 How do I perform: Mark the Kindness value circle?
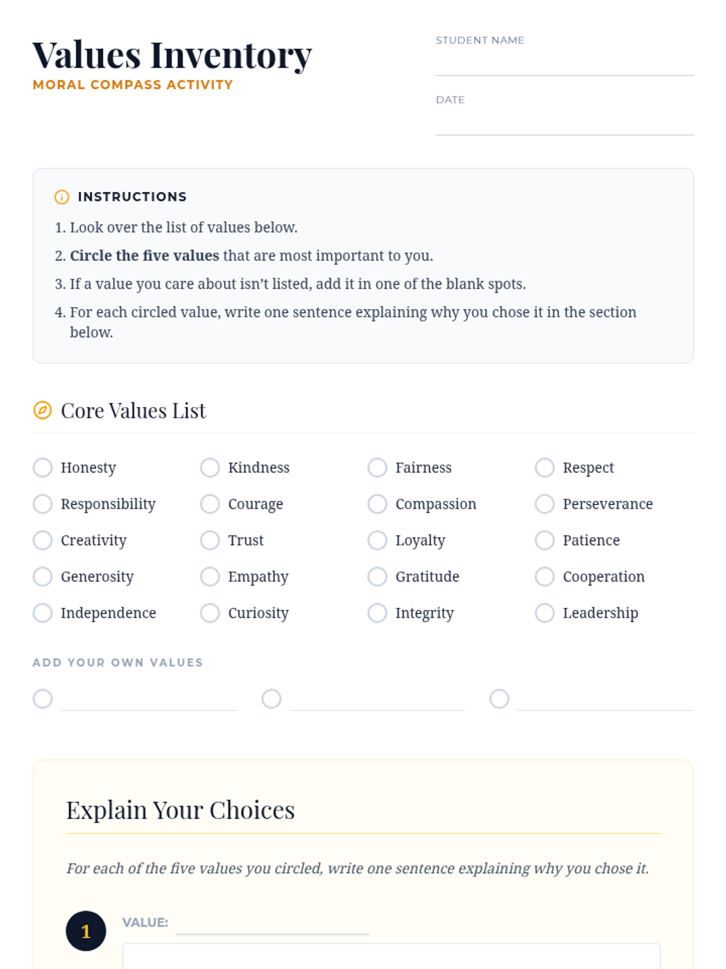click(x=210, y=468)
